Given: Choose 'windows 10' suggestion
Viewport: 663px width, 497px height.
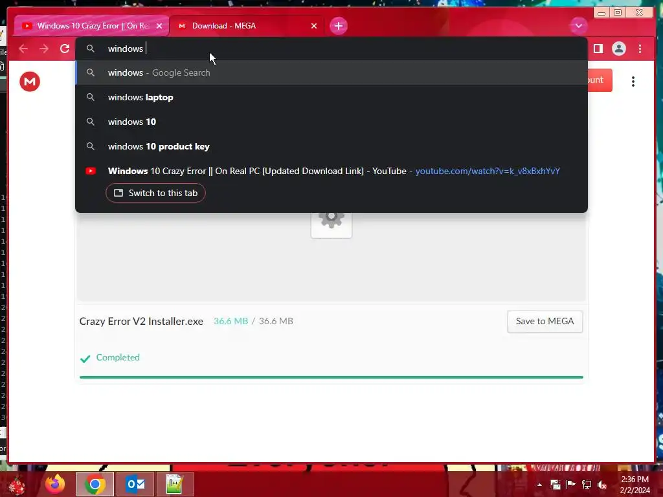Looking at the screenshot, I should click(x=331, y=122).
